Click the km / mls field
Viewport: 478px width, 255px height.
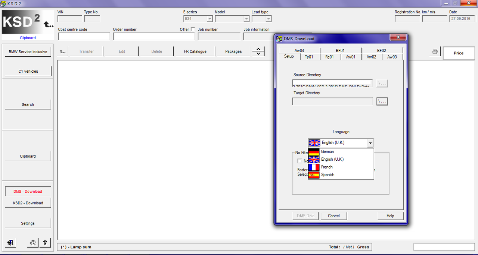435,19
